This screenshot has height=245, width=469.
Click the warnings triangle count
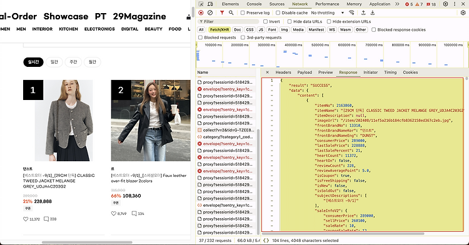click(419, 4)
